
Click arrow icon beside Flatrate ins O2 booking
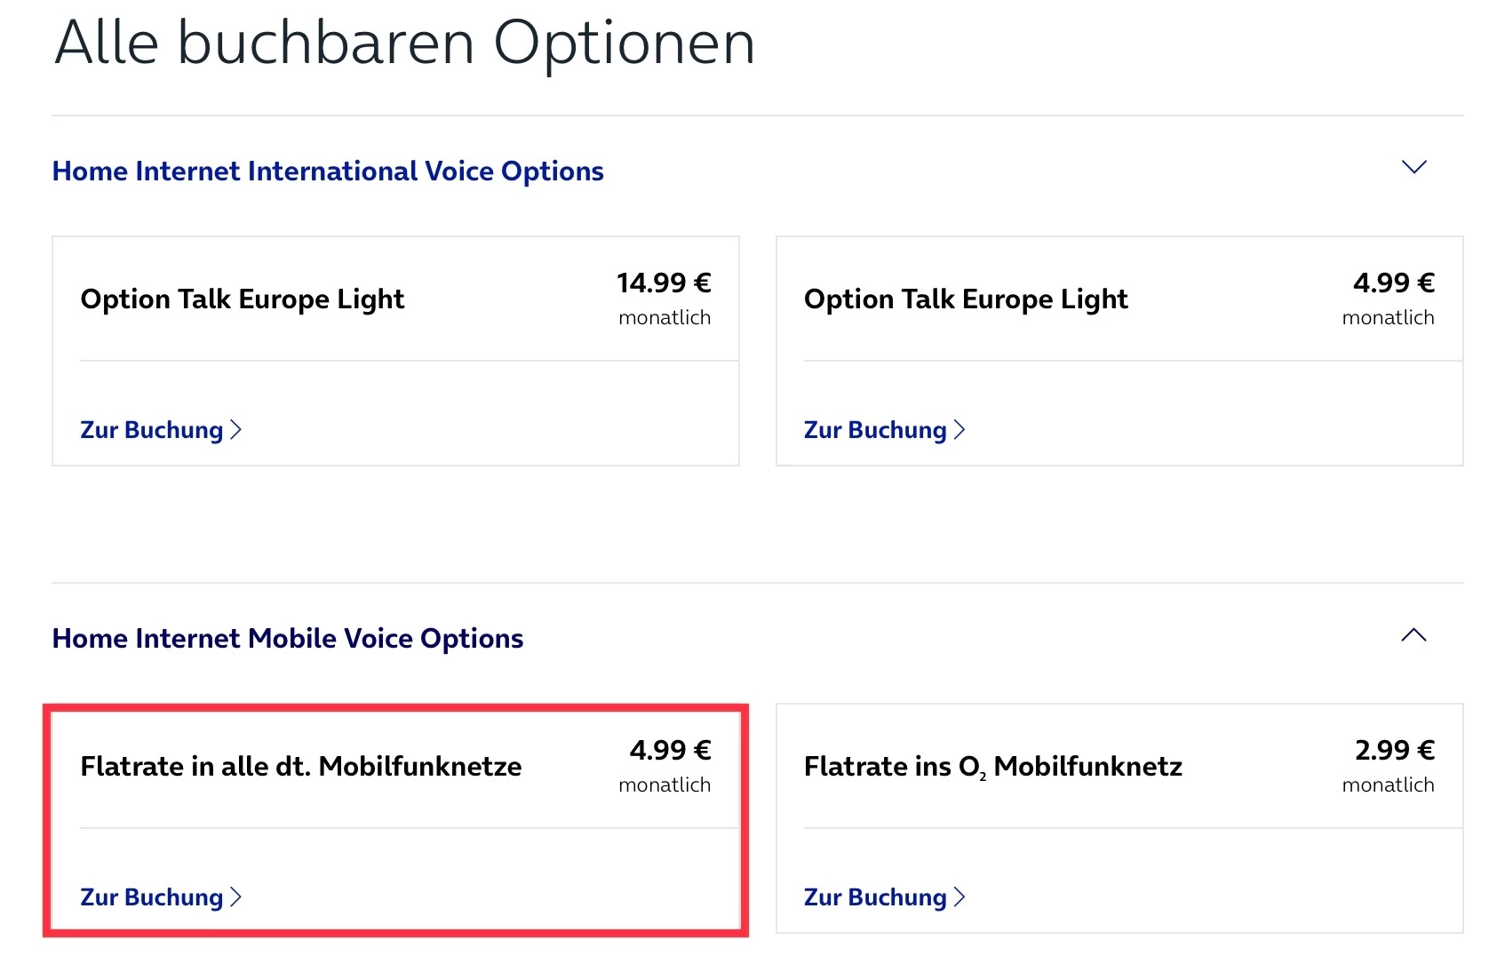960,897
